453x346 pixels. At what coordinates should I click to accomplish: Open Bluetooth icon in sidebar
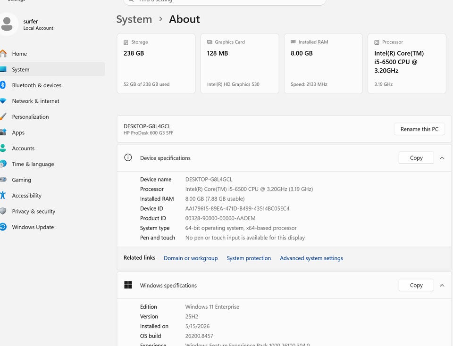(x=3, y=85)
